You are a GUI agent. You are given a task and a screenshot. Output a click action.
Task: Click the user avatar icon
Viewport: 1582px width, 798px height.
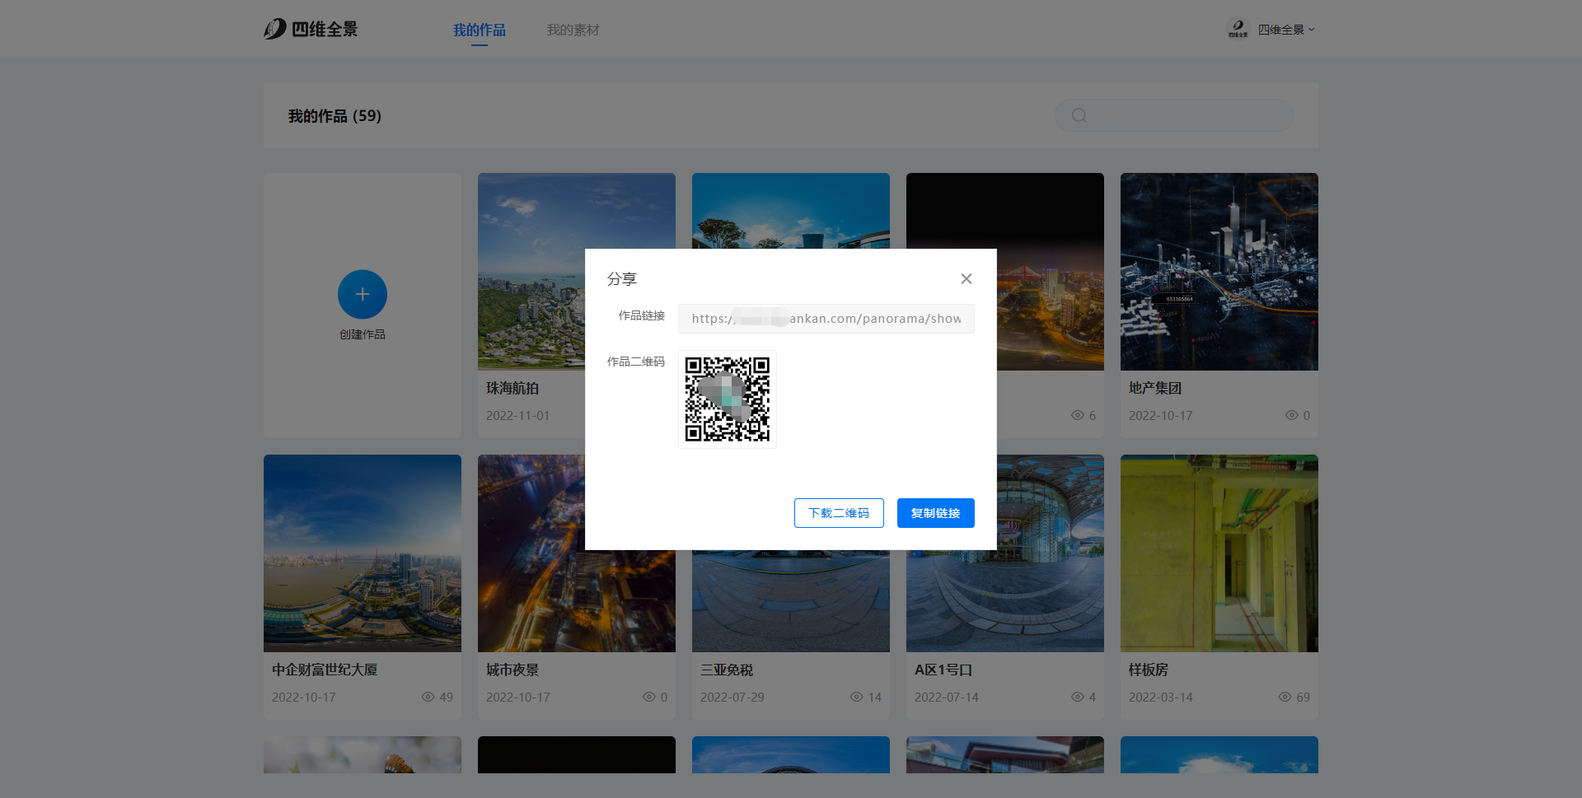tap(1238, 30)
